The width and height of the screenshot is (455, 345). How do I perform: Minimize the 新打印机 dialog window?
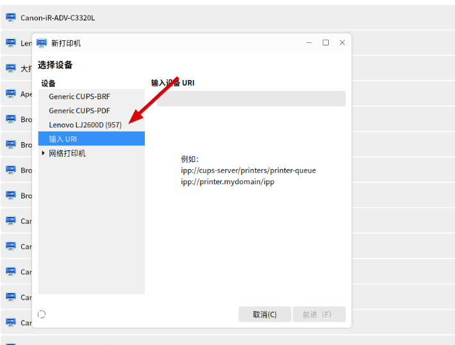(x=309, y=43)
